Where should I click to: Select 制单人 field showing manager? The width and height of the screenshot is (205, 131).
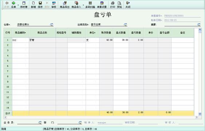click(110, 123)
